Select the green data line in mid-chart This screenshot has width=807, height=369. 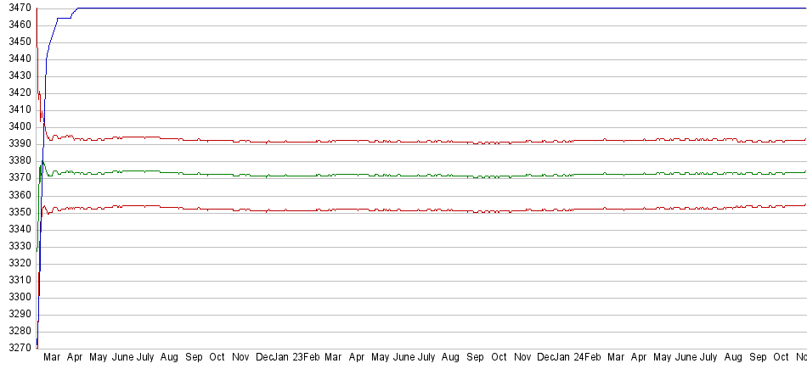(x=425, y=176)
